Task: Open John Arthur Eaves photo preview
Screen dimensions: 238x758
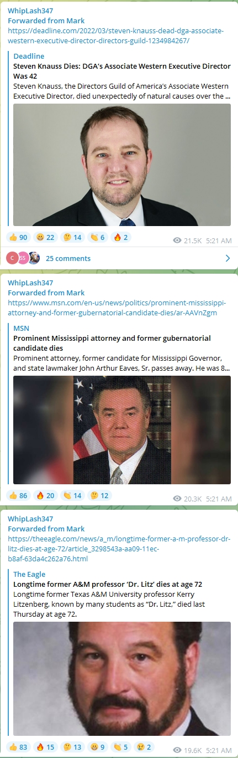Action: tap(122, 430)
